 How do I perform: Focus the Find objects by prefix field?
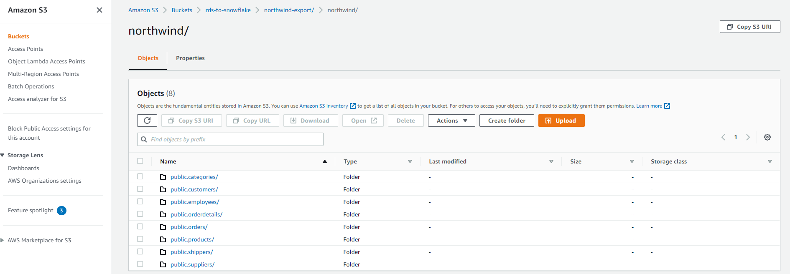(230, 139)
